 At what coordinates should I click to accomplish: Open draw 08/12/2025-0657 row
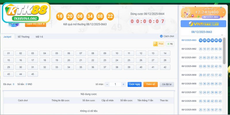coord(202,92)
